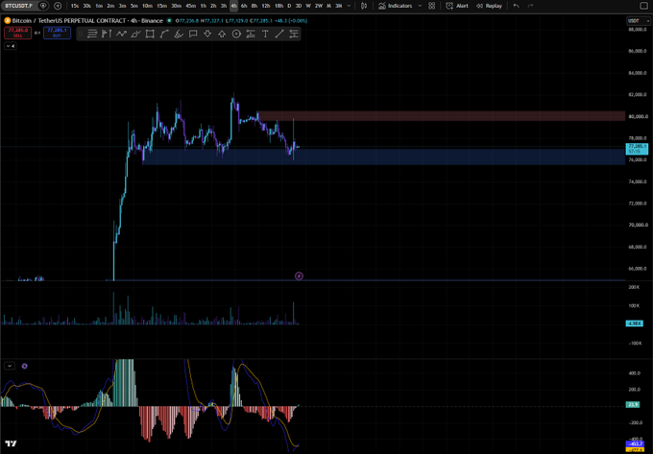Toggle the 2W interval
653x454 pixels.
point(319,6)
